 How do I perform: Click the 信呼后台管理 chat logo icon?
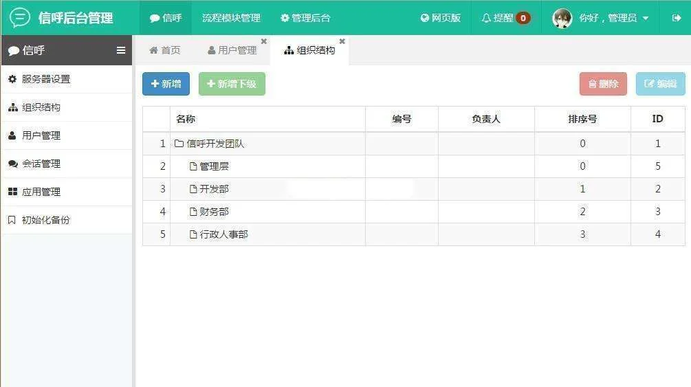click(20, 18)
